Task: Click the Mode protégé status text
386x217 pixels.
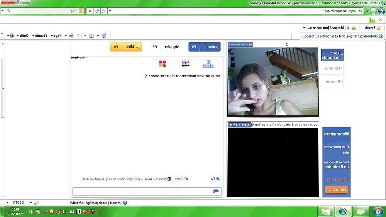Action: (89, 203)
